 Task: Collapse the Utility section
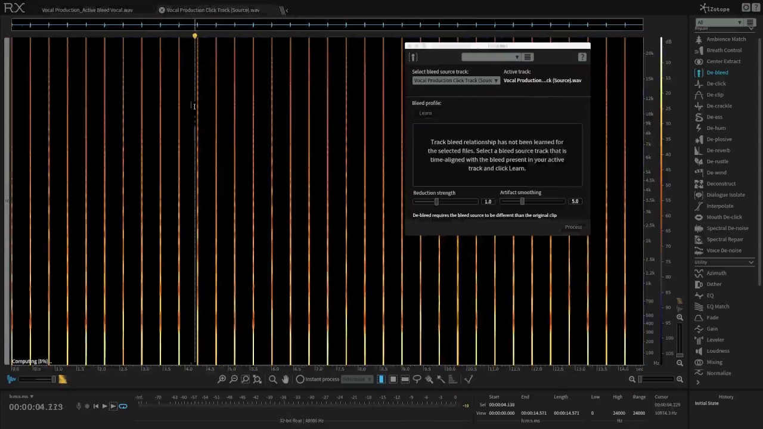click(751, 262)
